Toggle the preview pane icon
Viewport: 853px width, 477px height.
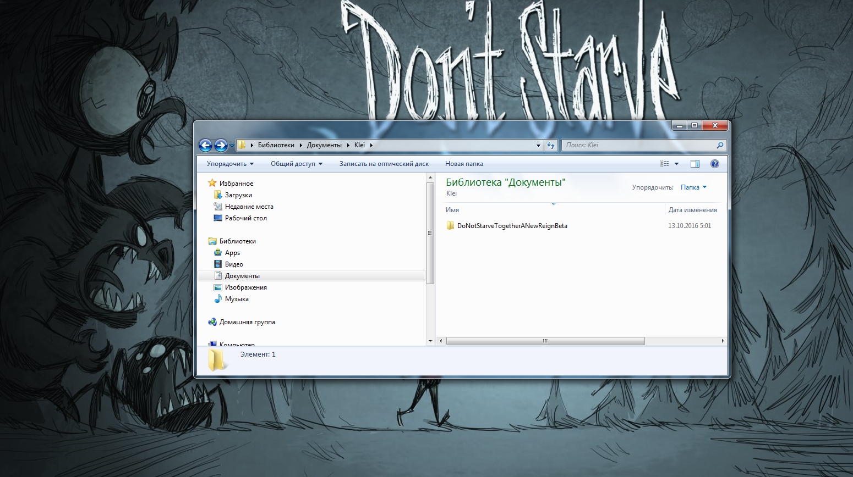[695, 164]
